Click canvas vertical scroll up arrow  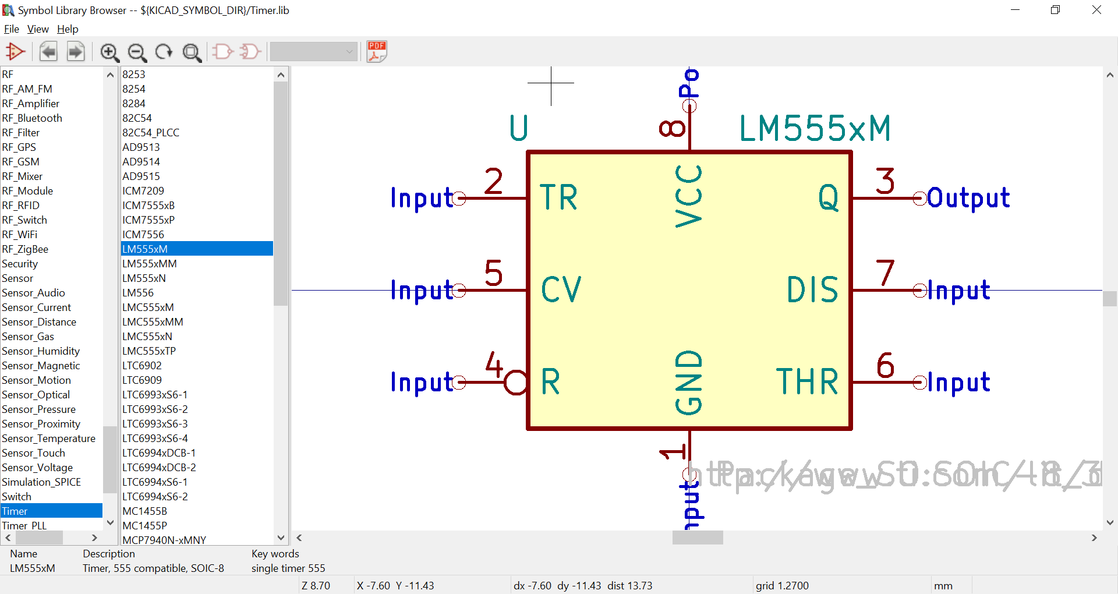coord(1110,75)
